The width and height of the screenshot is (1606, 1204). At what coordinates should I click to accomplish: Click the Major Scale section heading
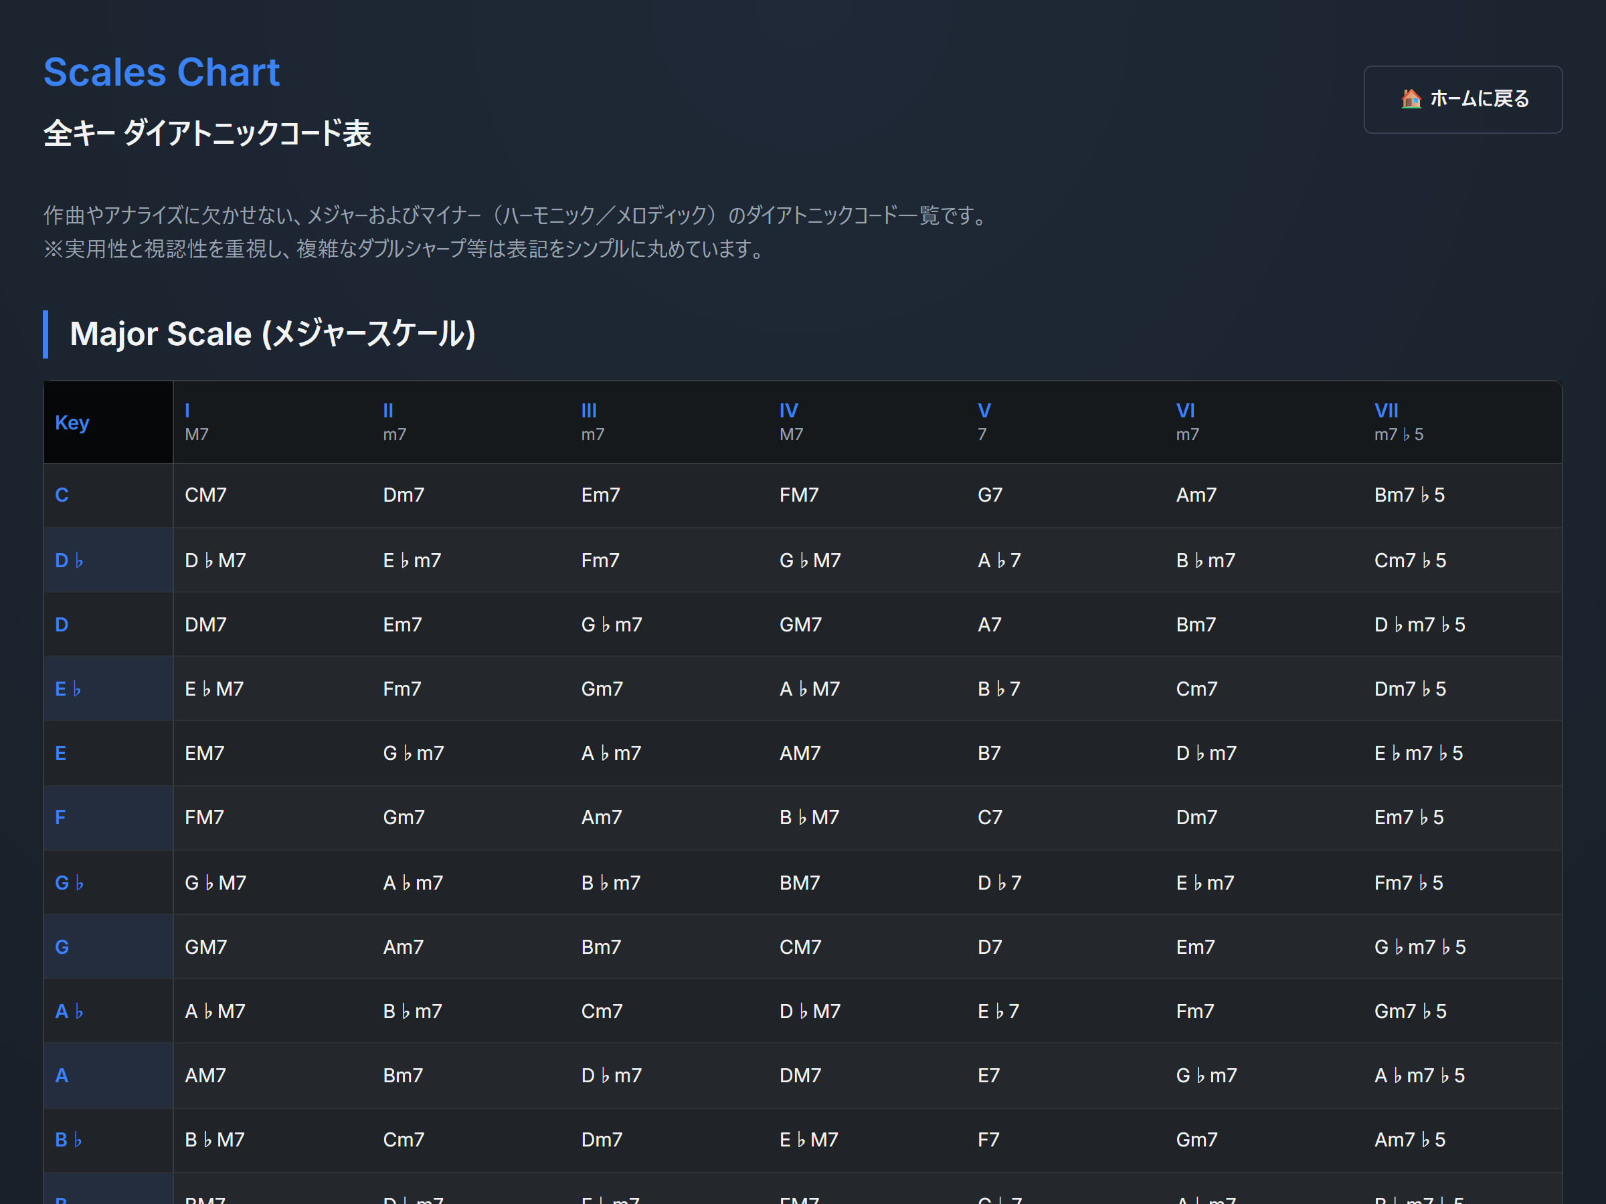272,334
